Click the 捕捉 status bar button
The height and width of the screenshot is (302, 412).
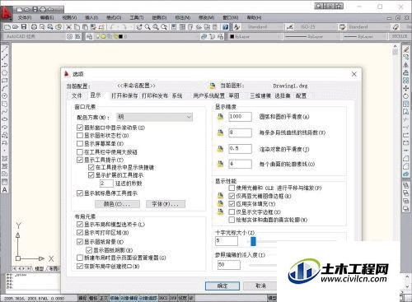(82, 299)
